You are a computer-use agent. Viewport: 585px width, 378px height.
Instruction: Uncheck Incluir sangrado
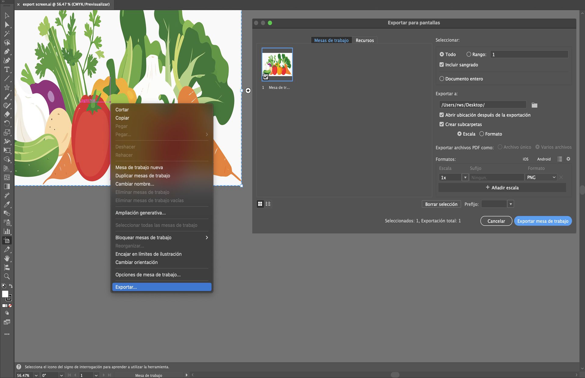click(441, 64)
